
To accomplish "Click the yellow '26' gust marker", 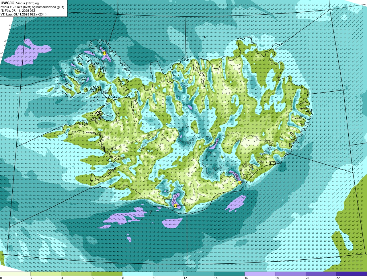I will pyautogui.click(x=104, y=53).
